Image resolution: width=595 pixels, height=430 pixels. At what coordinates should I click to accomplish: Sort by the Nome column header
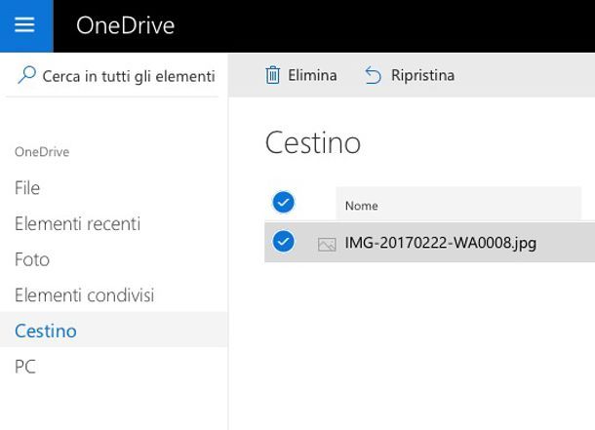tap(458, 203)
